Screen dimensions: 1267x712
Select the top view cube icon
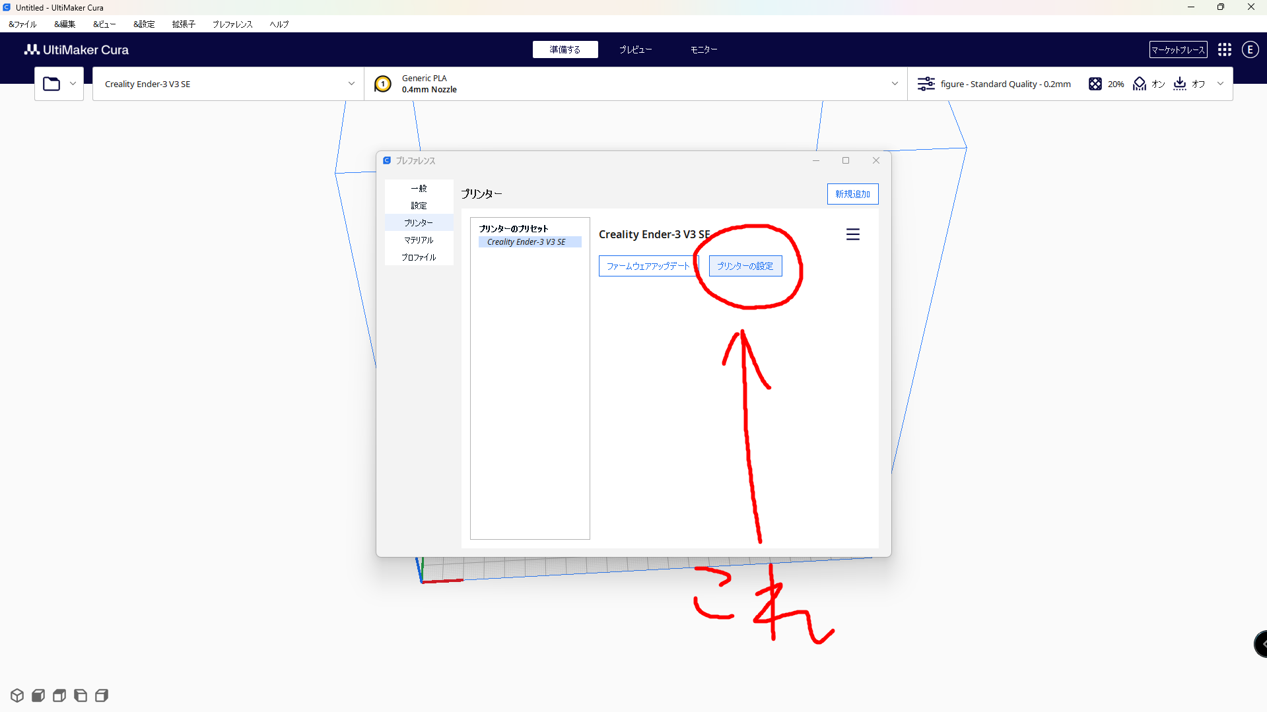coord(59,696)
